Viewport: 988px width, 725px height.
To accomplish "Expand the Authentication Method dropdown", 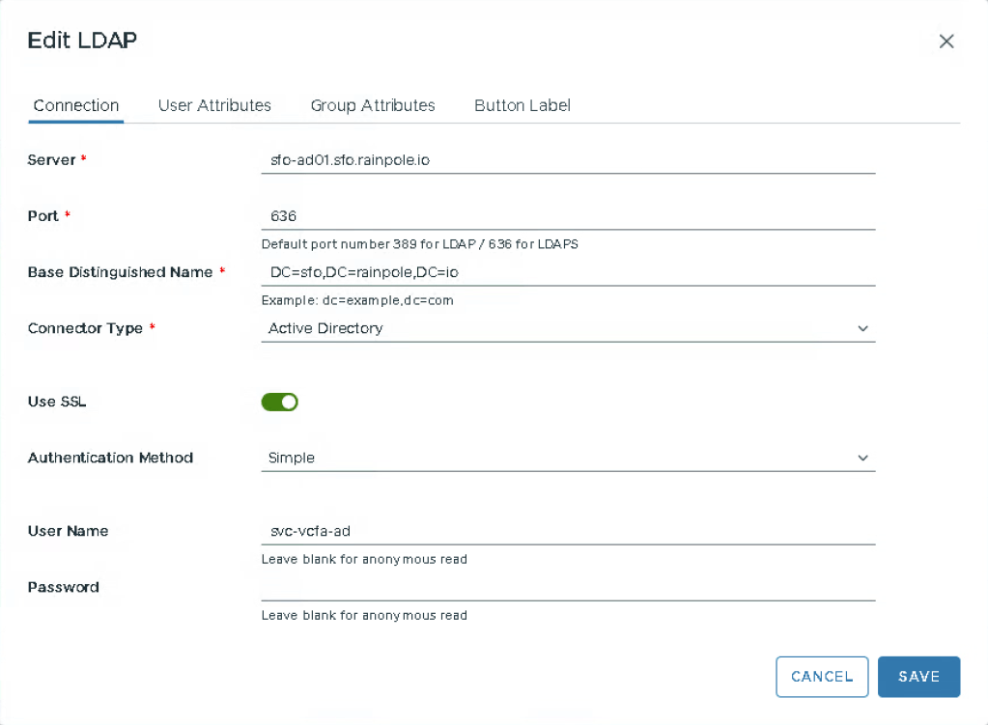I will point(568,458).
